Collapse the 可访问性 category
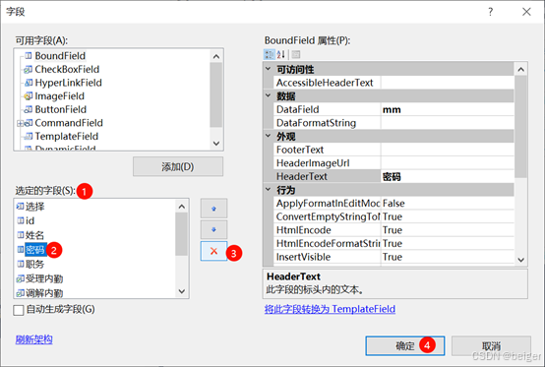This screenshot has height=367, width=545. pos(268,69)
